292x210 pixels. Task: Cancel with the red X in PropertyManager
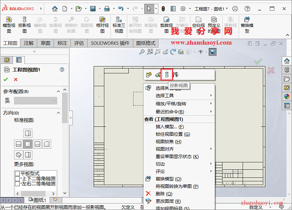click(15, 79)
